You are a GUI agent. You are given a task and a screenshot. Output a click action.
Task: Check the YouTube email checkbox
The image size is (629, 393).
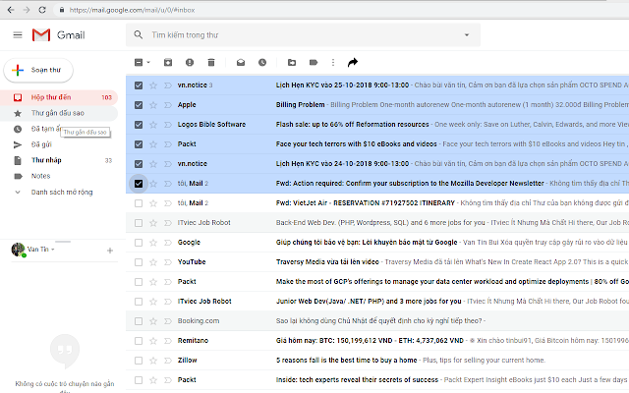click(139, 262)
